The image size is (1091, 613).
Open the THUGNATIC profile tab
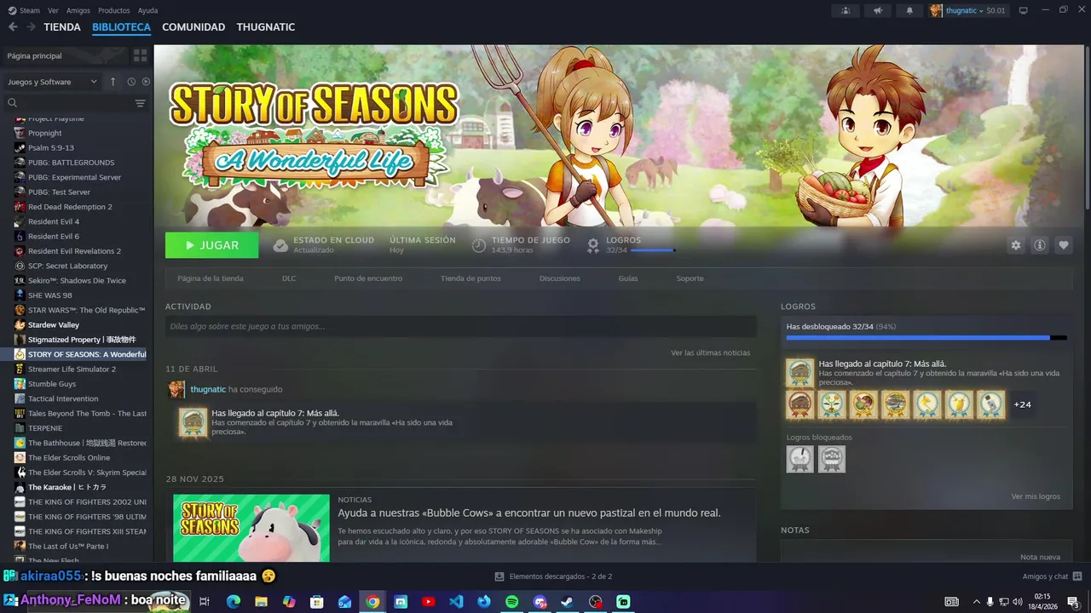[x=266, y=27]
